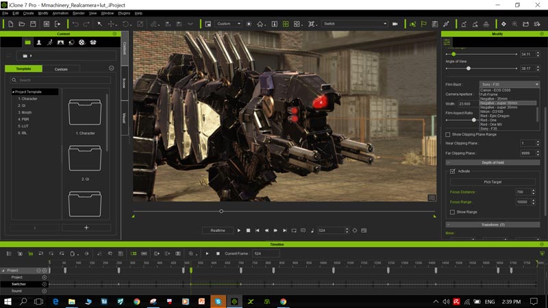Open the Render menu

pos(79,13)
